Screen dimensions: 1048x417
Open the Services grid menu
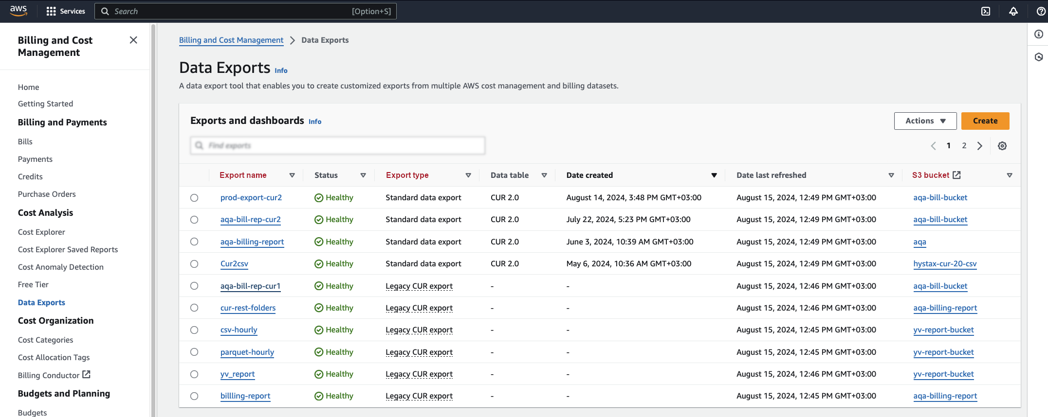click(x=66, y=11)
